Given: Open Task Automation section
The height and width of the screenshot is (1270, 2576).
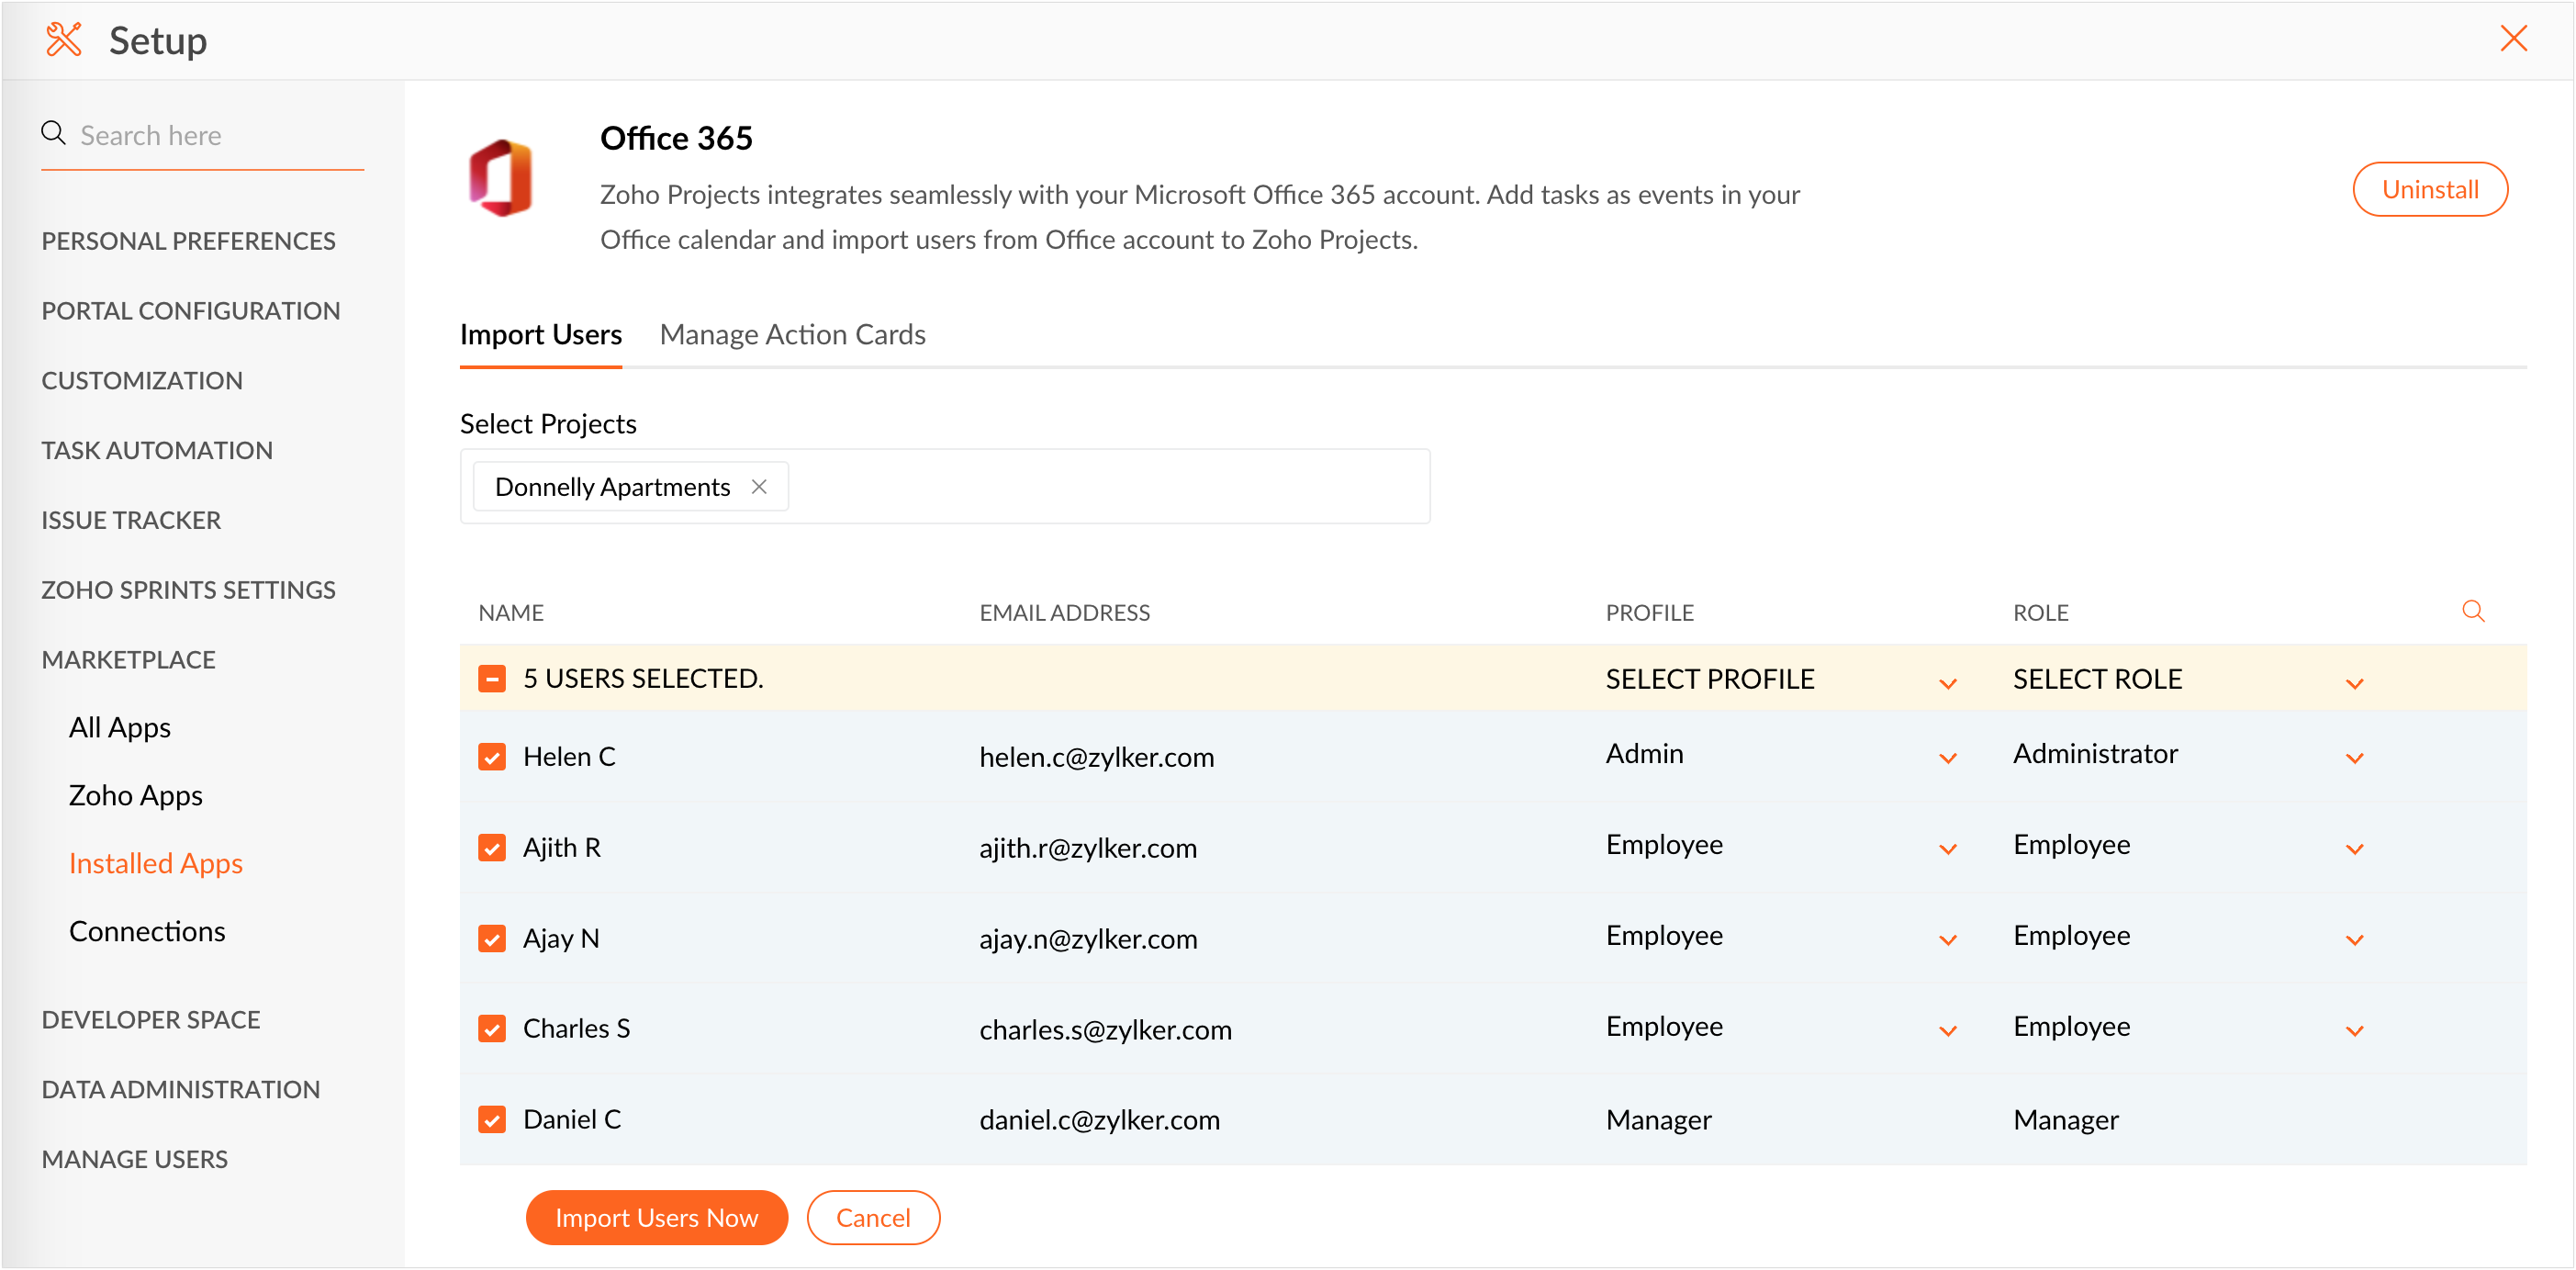Looking at the screenshot, I should (x=157, y=451).
